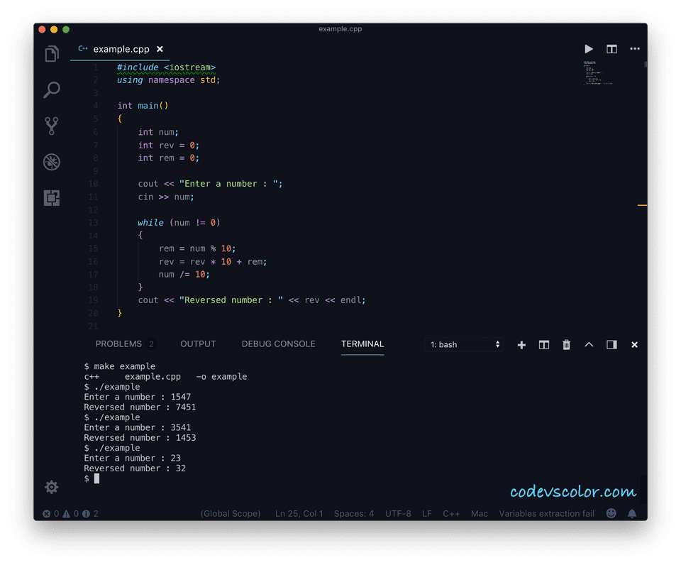Select the Search icon in the sidebar
This screenshot has width=681, height=565.
tap(51, 90)
